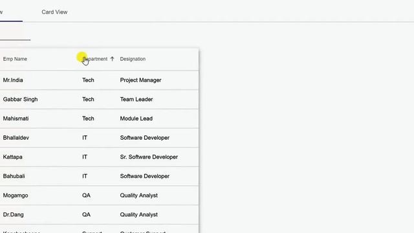Viewport: 414px width, 233px height.
Task: Sort by the Emp Name column header
Action: click(x=15, y=59)
